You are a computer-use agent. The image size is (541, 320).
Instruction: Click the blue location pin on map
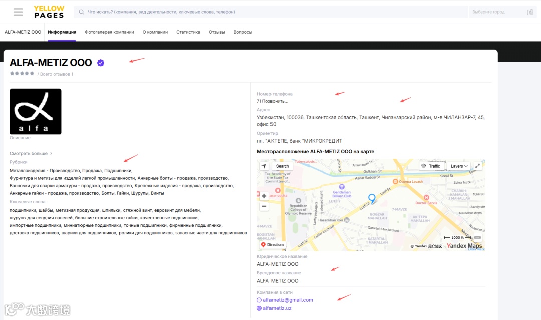(x=372, y=198)
